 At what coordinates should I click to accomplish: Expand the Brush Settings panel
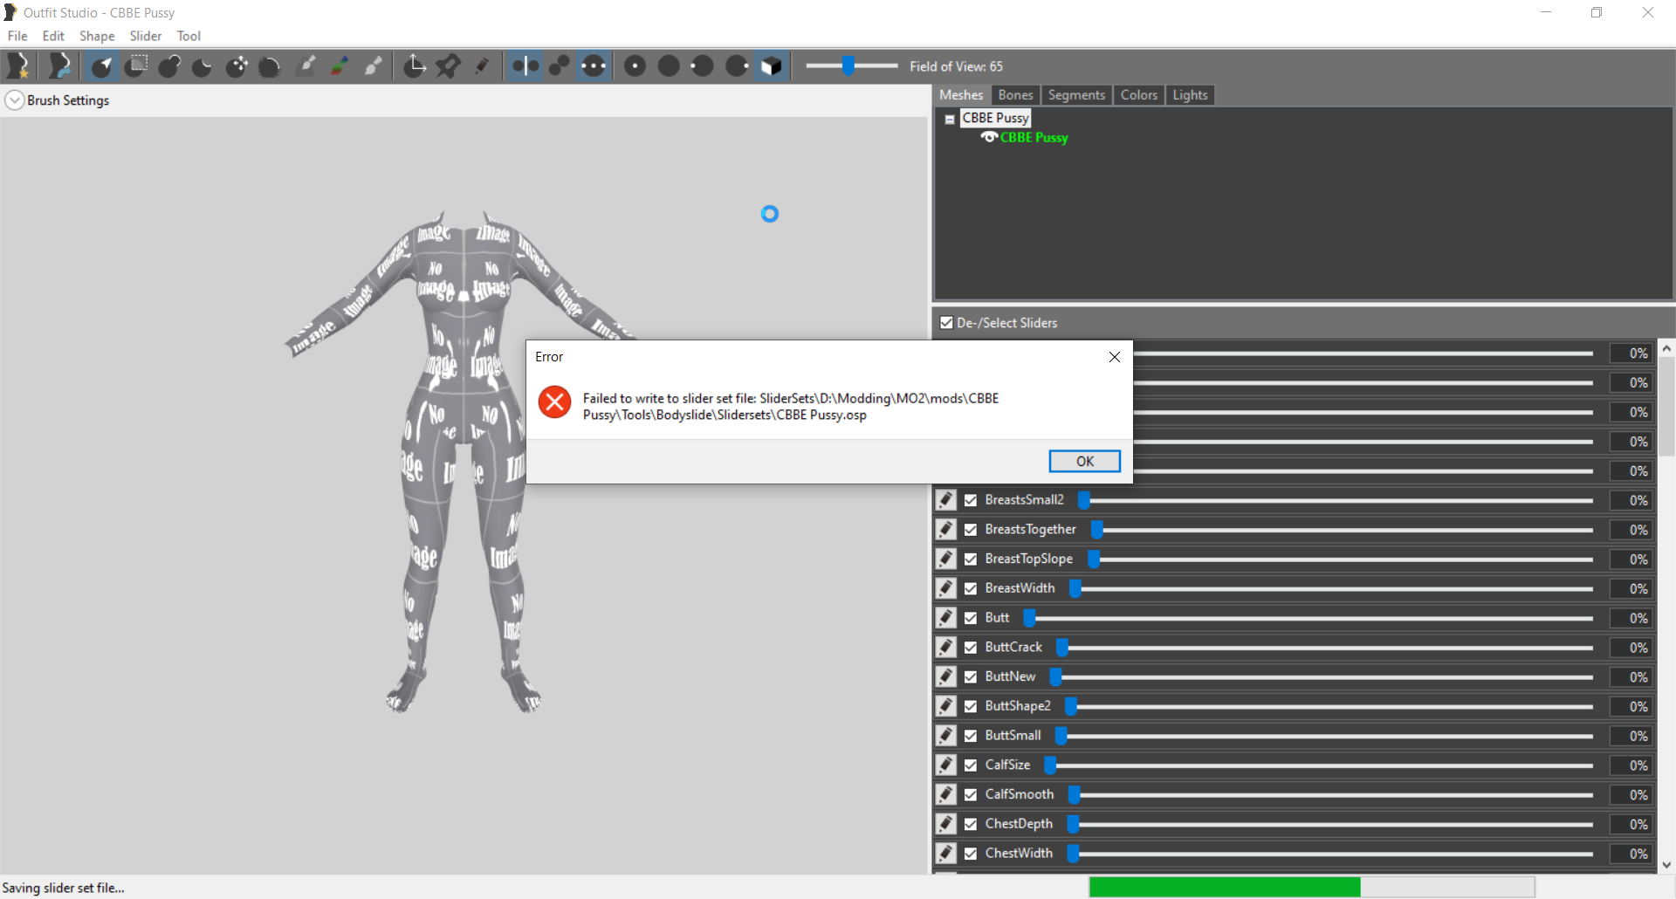[15, 100]
